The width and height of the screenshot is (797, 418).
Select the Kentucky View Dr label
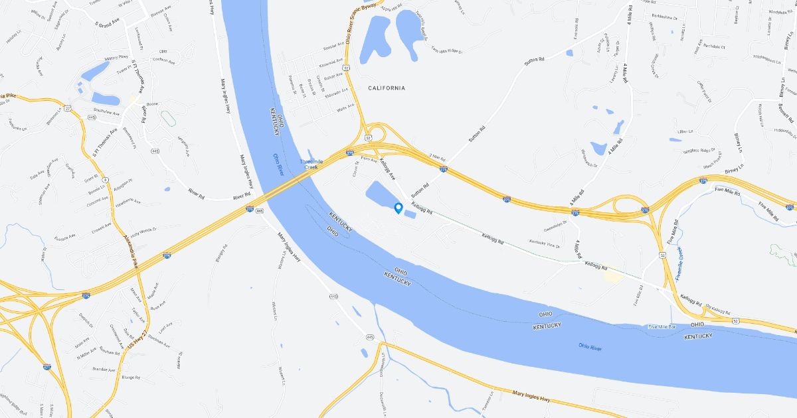(544, 244)
